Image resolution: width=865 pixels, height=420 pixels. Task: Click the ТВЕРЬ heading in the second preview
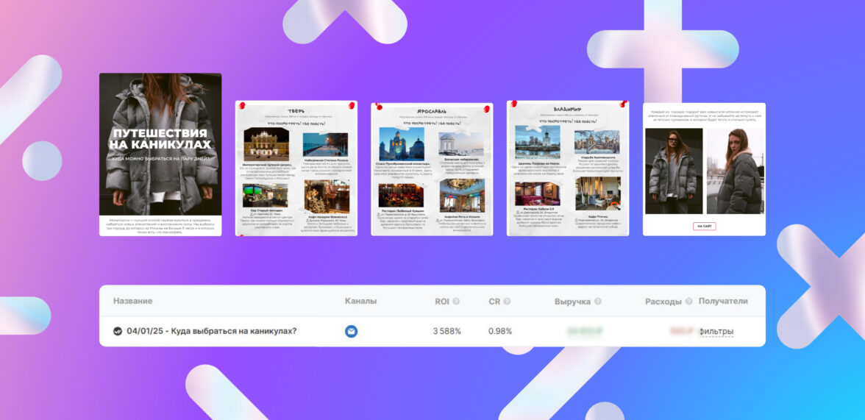point(296,110)
